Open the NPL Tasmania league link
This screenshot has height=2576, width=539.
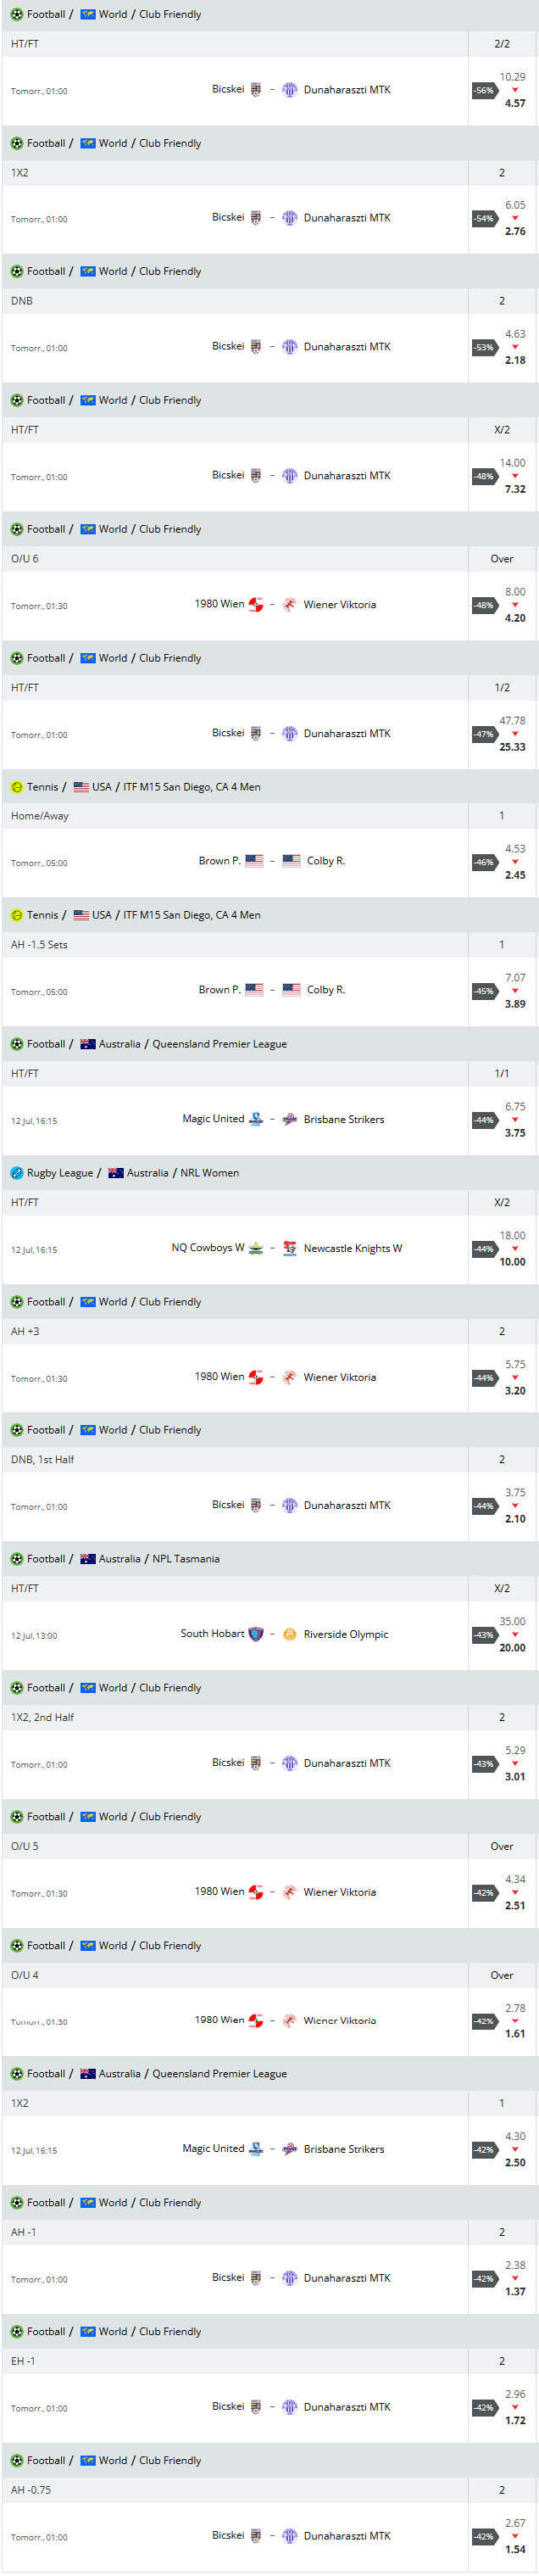[x=185, y=1559]
